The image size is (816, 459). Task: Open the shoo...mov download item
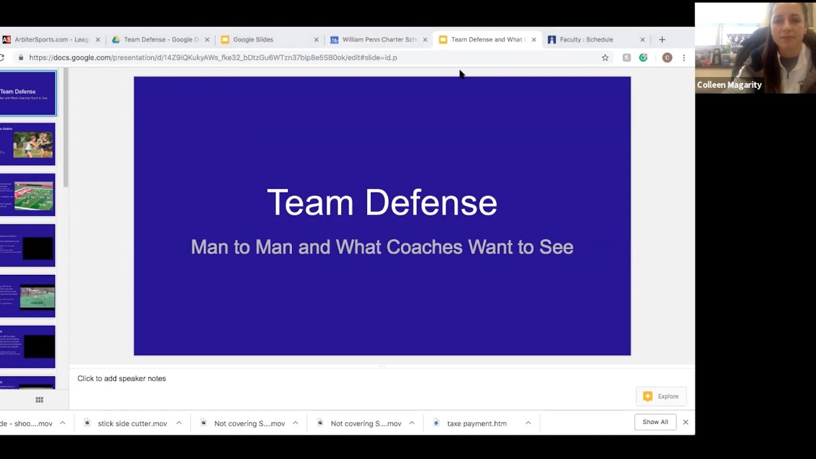[27, 423]
